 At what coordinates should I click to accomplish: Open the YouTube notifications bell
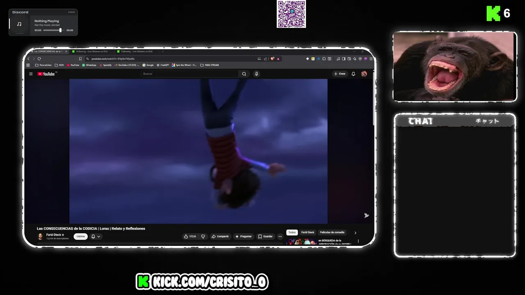(x=353, y=74)
